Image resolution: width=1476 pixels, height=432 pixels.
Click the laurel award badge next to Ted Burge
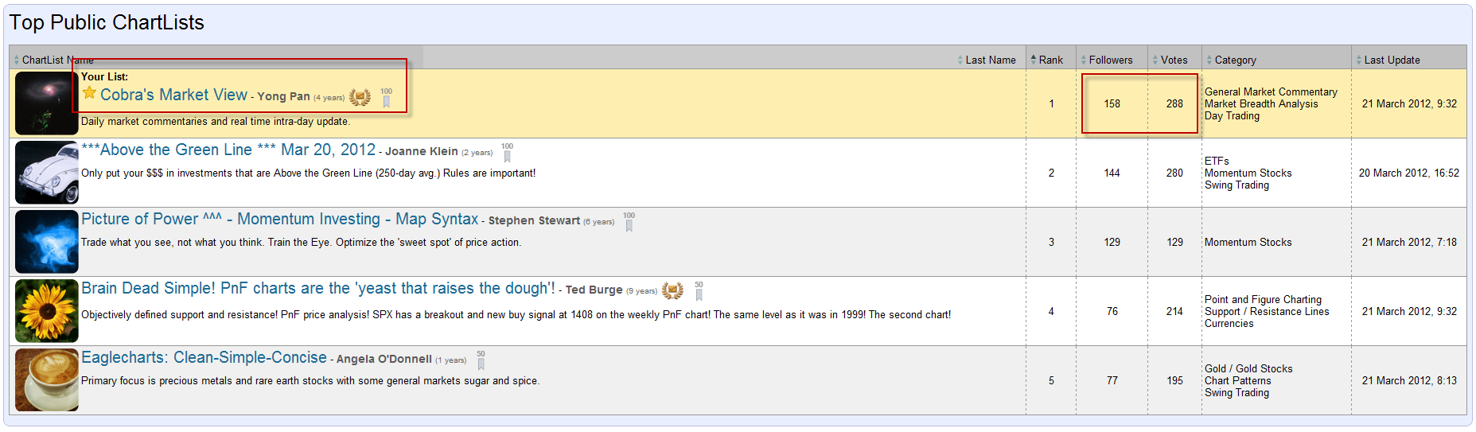(x=672, y=290)
